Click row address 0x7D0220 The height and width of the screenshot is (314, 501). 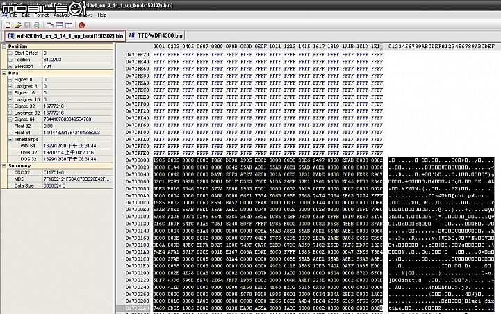137,280
